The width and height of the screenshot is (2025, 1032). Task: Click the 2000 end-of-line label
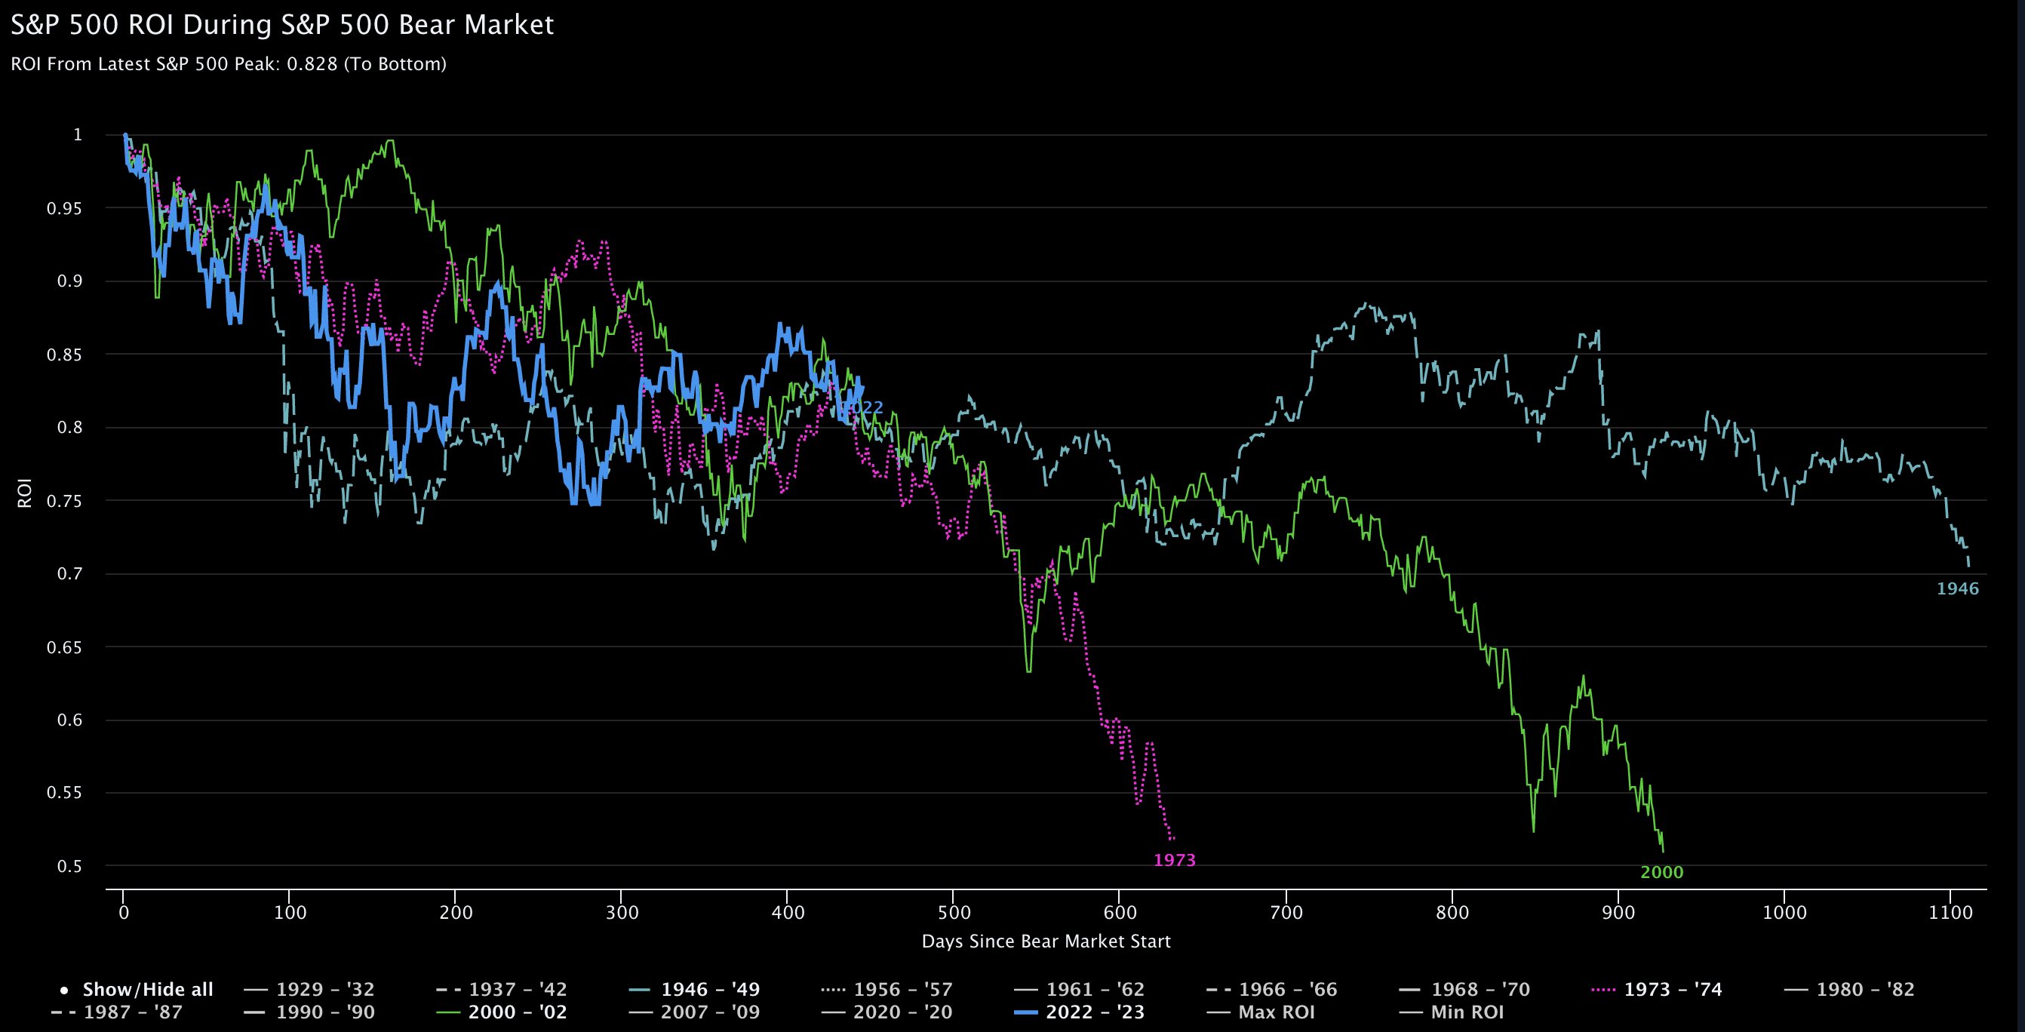[x=1662, y=872]
